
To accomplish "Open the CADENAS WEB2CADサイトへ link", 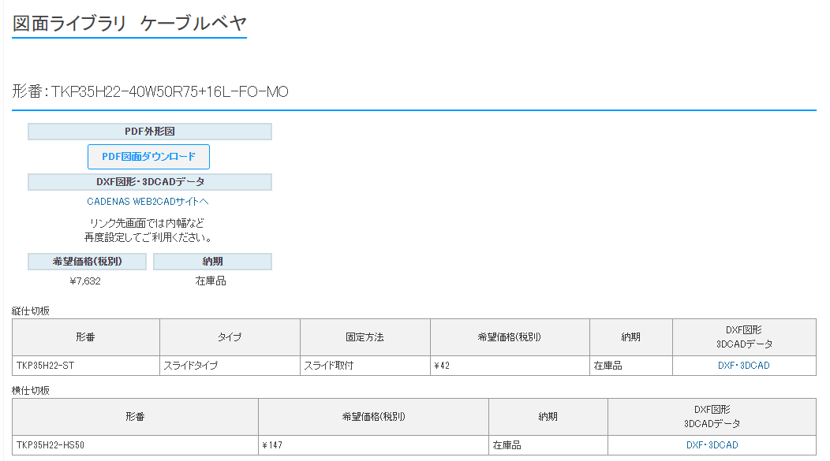I will [148, 202].
